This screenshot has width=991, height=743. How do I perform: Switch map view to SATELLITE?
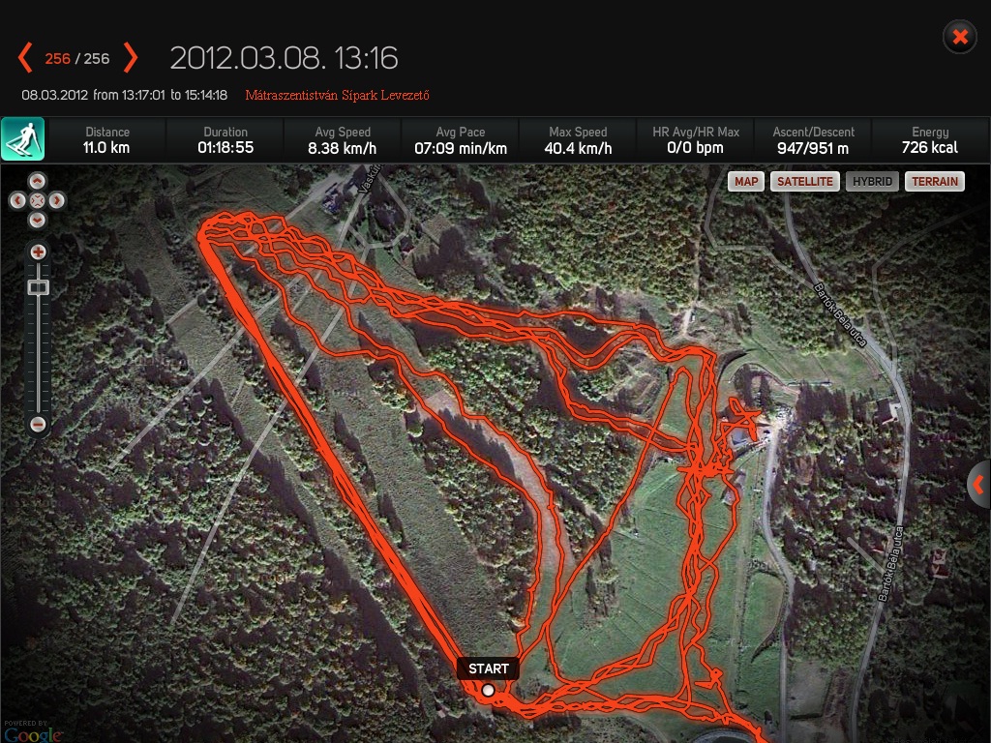tap(804, 181)
